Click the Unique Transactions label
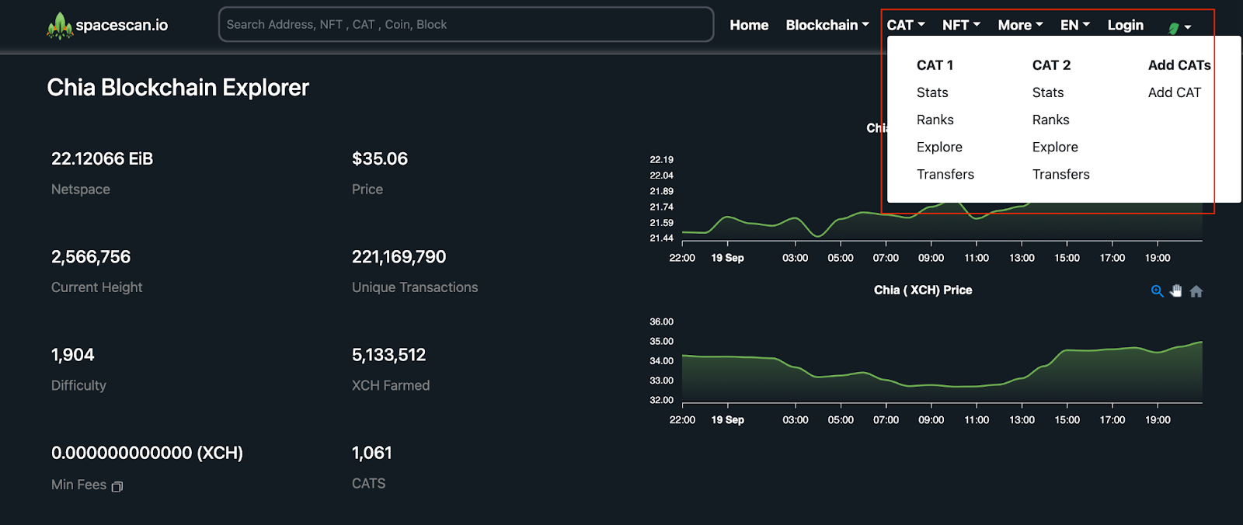The image size is (1243, 525). pyautogui.click(x=415, y=287)
